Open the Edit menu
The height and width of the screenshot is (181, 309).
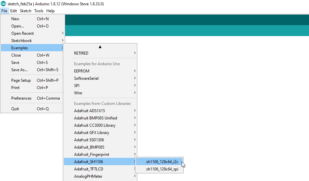[x=14, y=11]
